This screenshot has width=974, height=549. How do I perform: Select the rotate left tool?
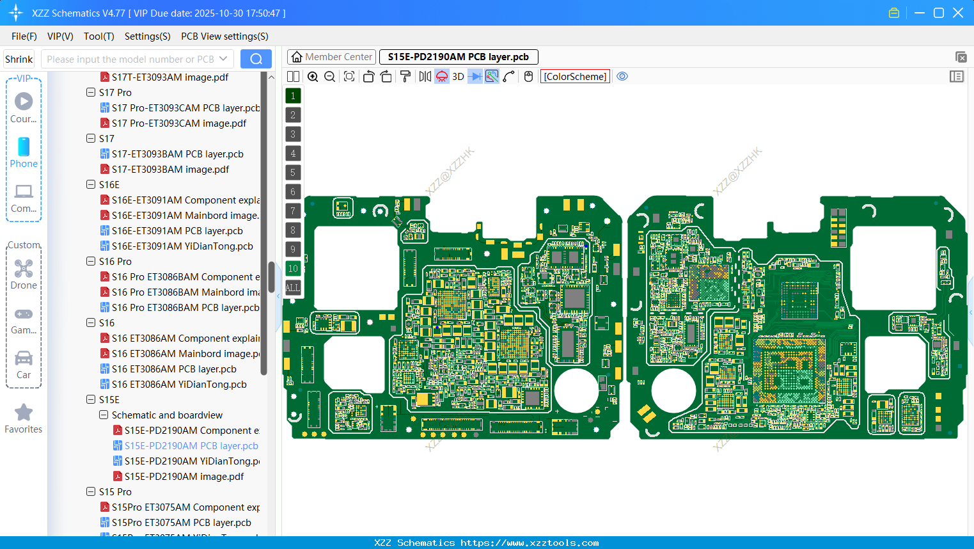(368, 76)
